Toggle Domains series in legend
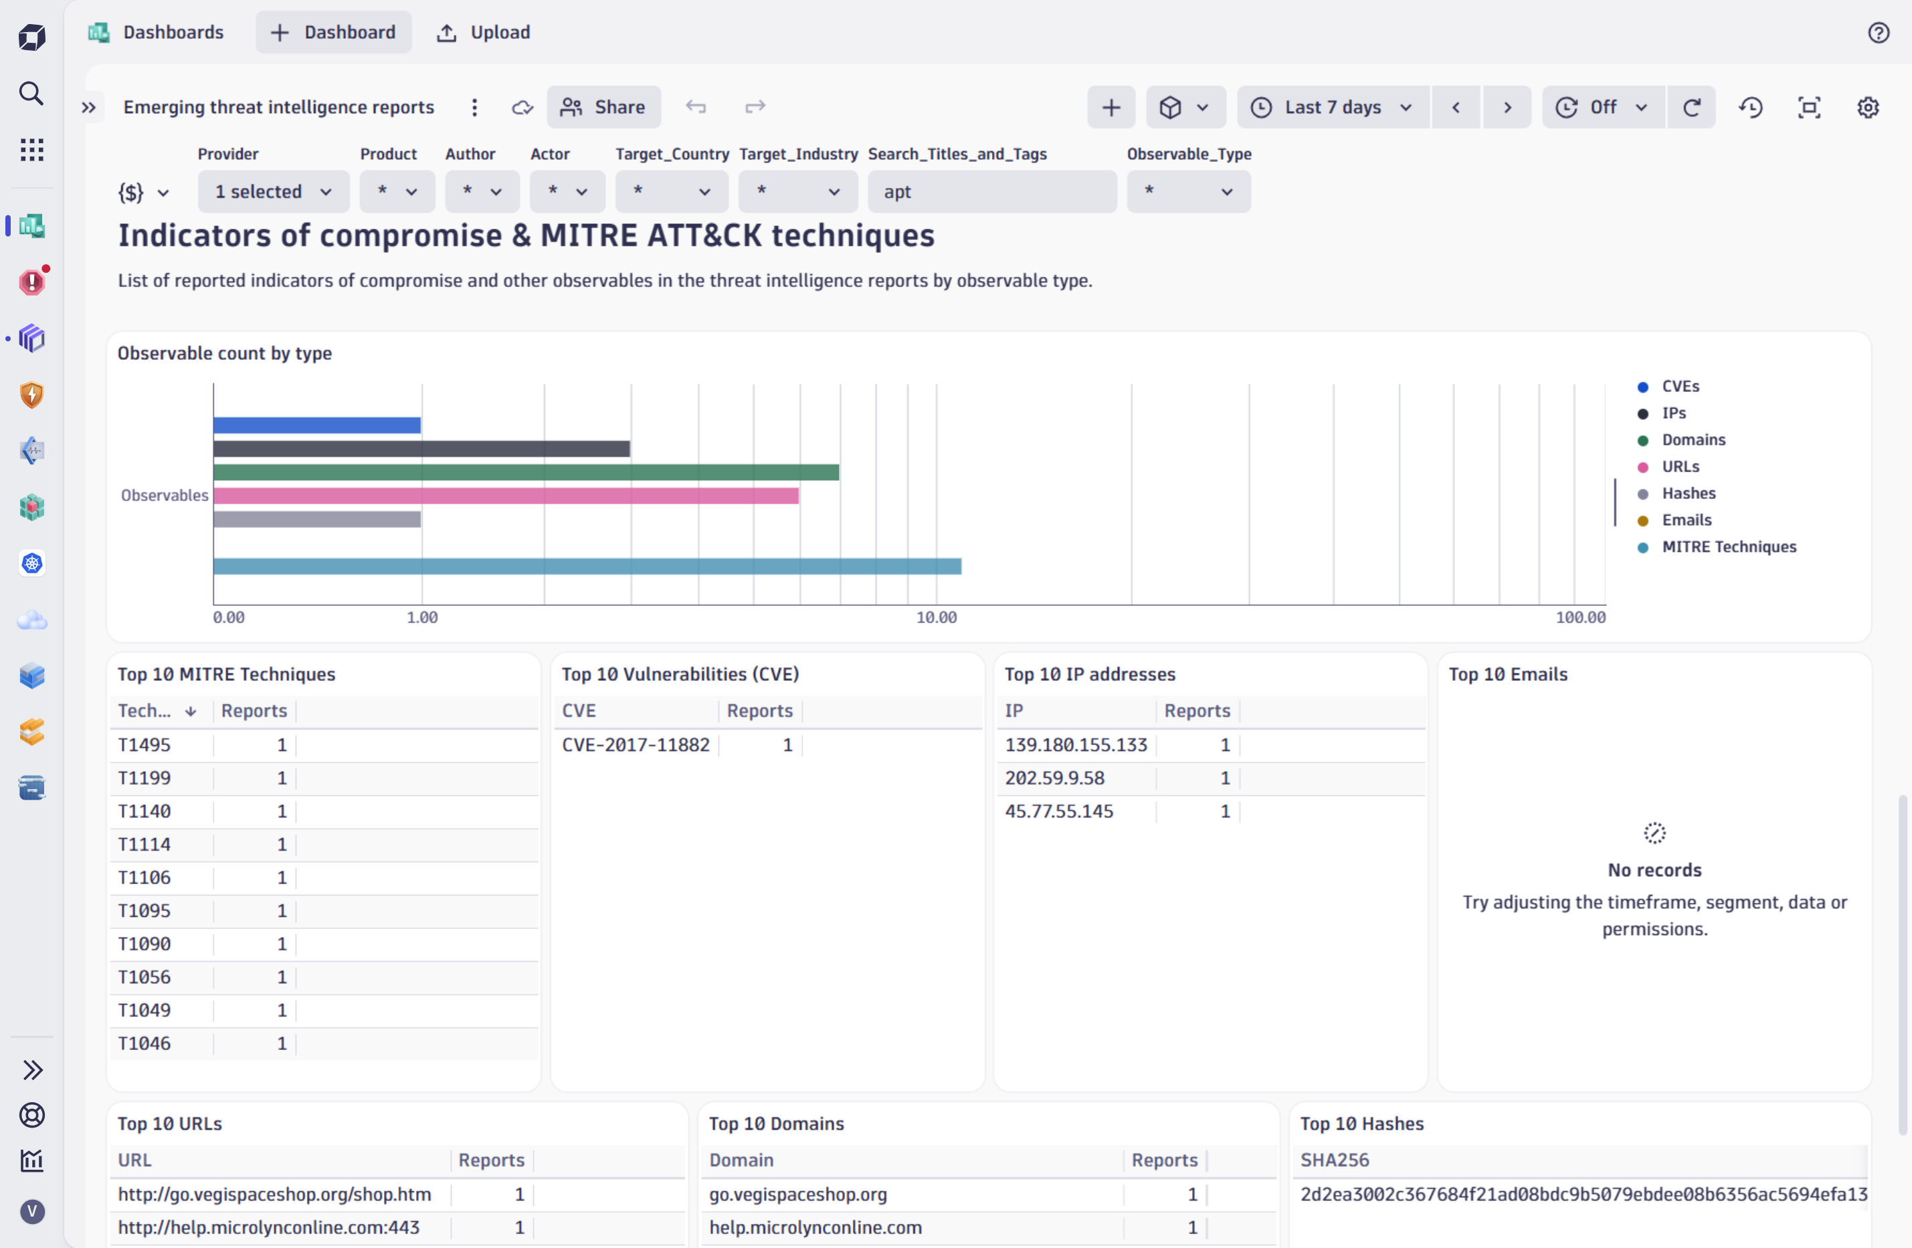Viewport: 1912px width, 1248px height. pos(1681,439)
